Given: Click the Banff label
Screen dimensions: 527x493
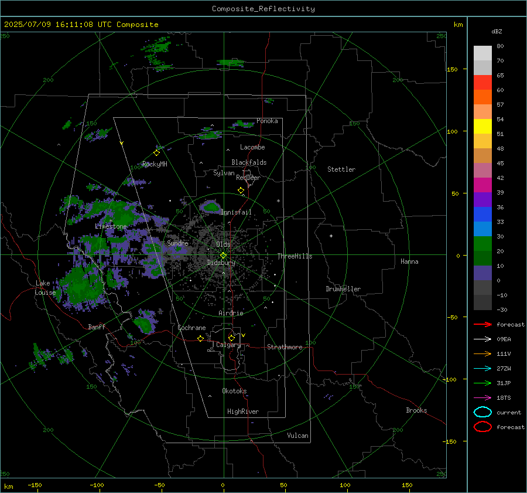Looking at the screenshot, I should 97,327.
